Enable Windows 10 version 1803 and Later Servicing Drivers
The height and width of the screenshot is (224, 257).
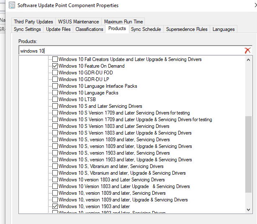point(55,180)
